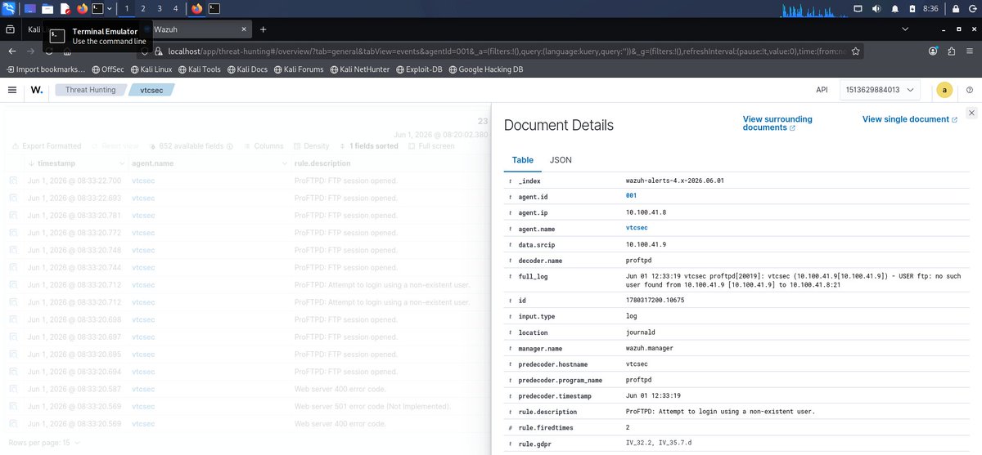
Task: Open the 1 fields sorted menu
Action: pos(368,146)
